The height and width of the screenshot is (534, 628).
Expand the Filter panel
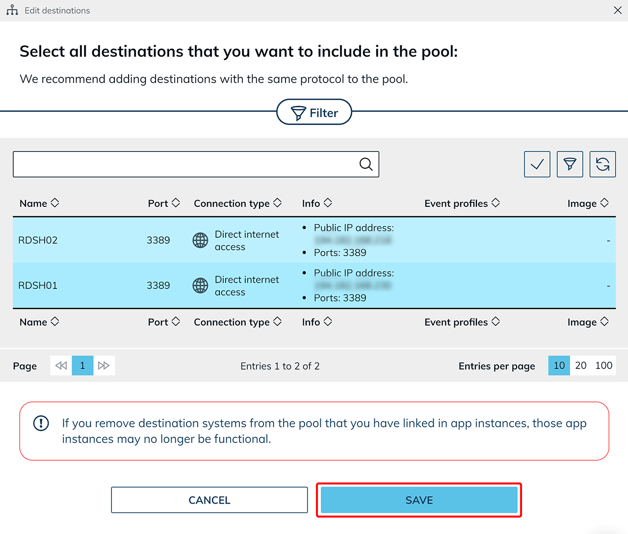(x=314, y=112)
